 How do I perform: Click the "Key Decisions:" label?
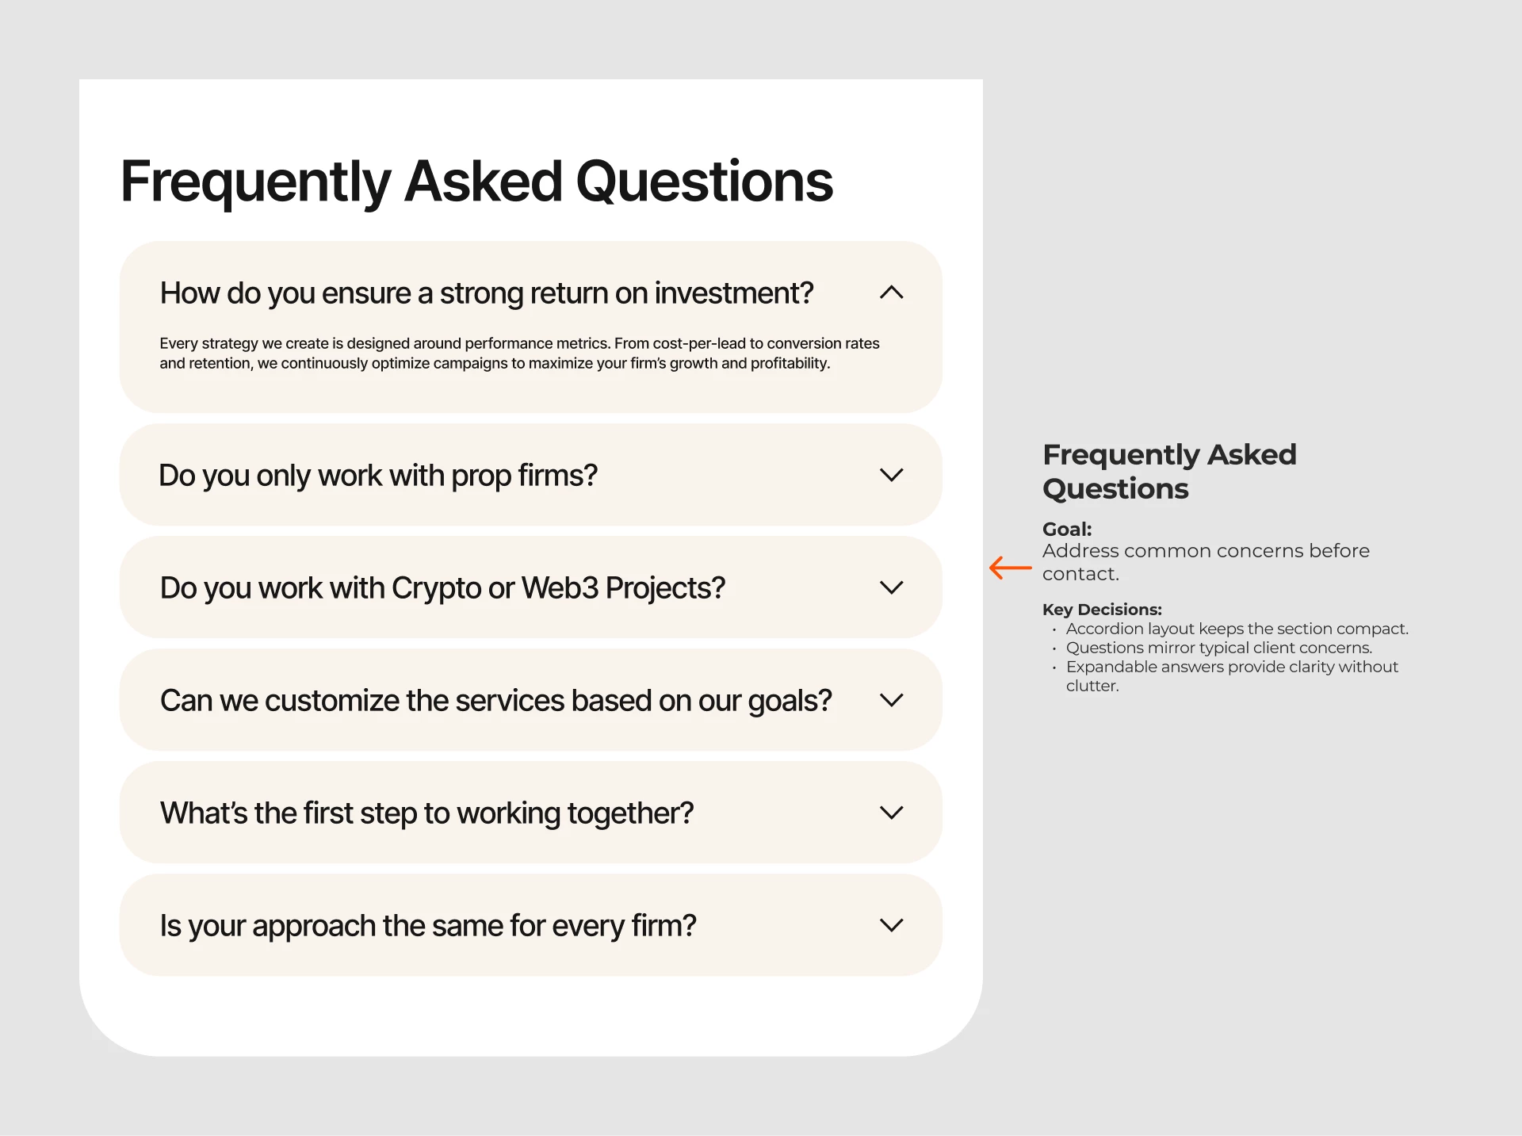pyautogui.click(x=1101, y=610)
